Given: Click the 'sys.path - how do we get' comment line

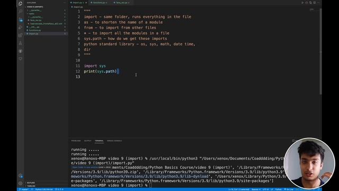Looking at the screenshot, I should click(126, 39).
